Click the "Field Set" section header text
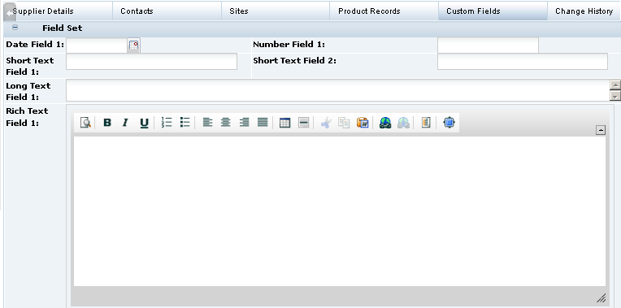This screenshot has height=308, width=621. (62, 28)
